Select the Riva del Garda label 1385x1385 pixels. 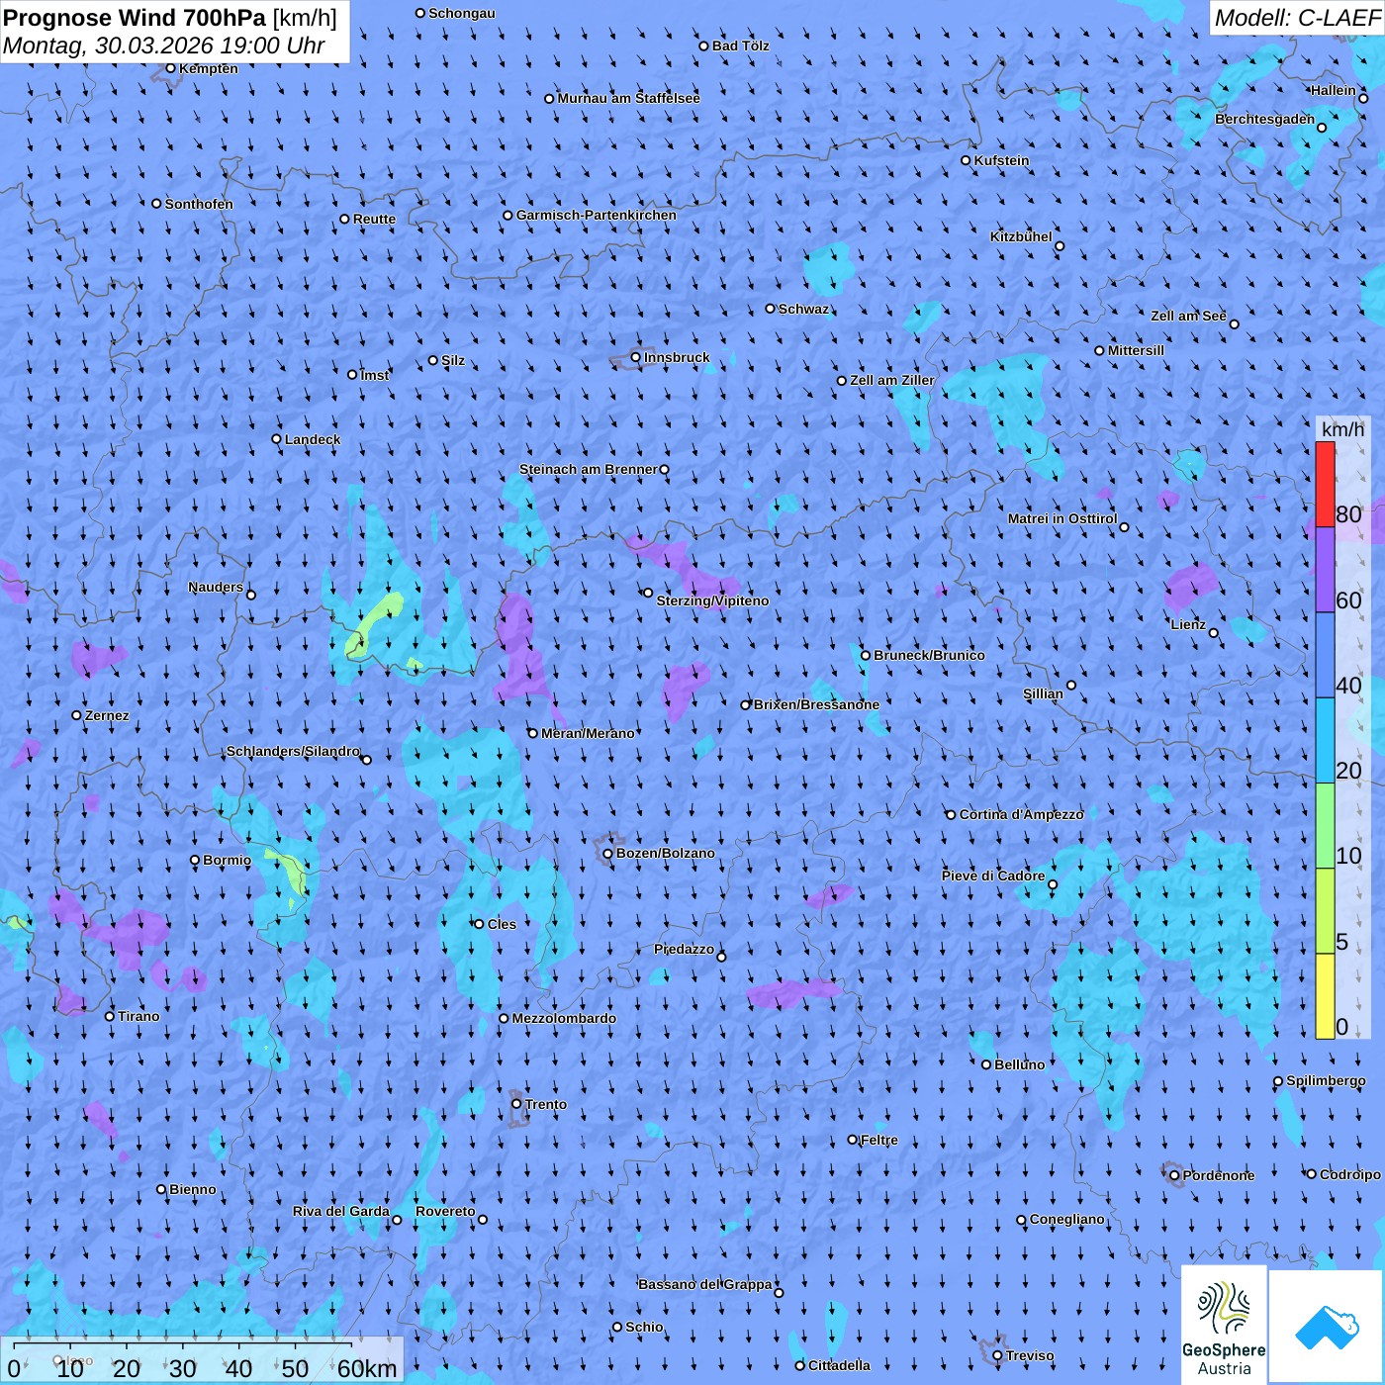coord(341,1211)
